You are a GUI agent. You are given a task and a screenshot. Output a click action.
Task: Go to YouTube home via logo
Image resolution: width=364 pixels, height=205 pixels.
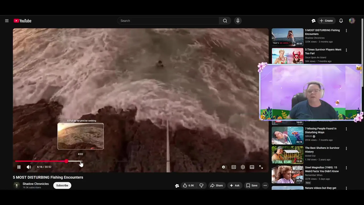click(22, 21)
